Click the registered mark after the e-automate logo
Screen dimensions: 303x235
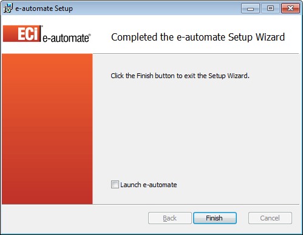point(90,35)
